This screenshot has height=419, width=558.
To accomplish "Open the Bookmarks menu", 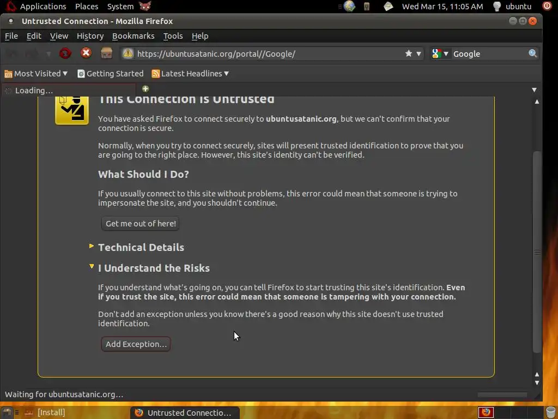I will pyautogui.click(x=133, y=36).
